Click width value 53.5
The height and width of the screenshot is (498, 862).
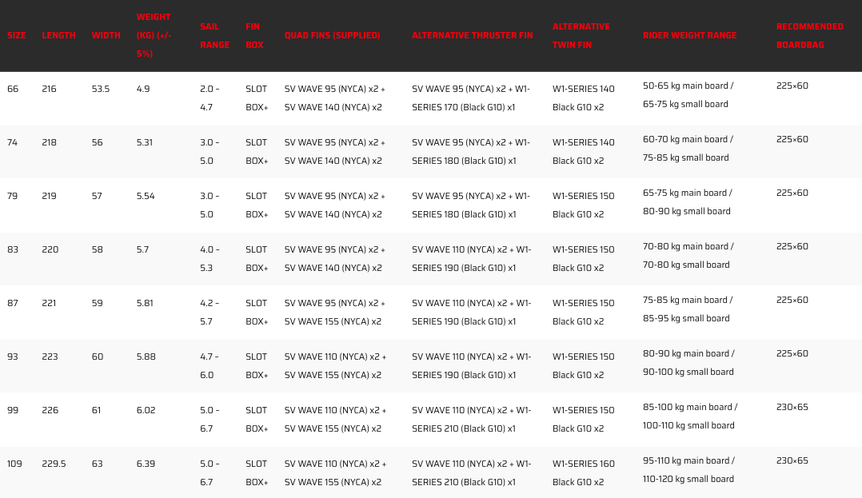click(x=101, y=89)
